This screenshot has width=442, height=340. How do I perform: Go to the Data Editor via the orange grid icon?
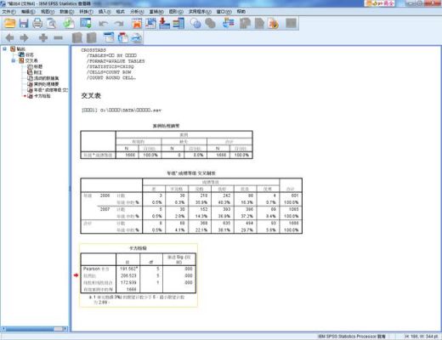[137, 23]
